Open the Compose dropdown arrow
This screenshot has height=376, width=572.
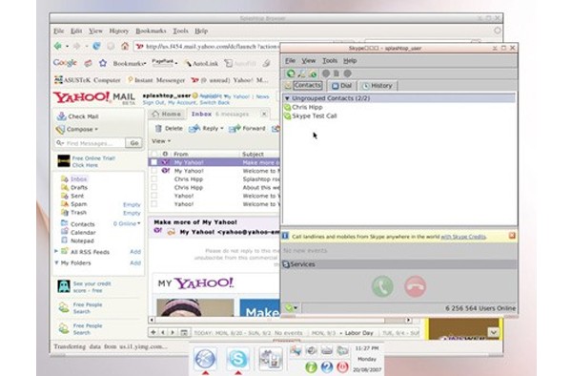click(96, 129)
